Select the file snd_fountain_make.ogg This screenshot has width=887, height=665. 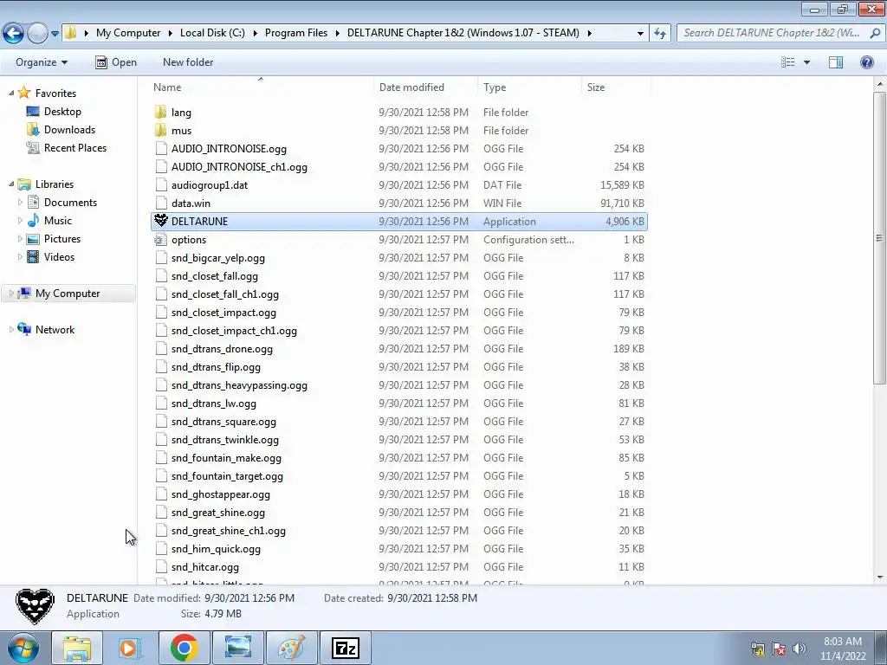coord(226,458)
